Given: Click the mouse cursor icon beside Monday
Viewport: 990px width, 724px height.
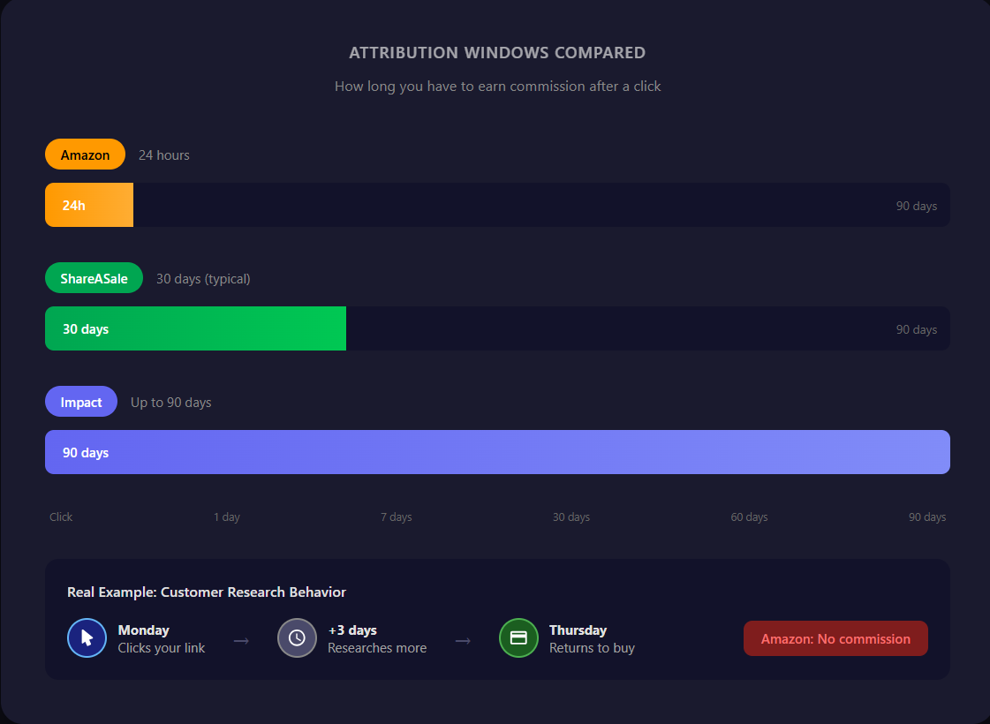Looking at the screenshot, I should click(87, 637).
